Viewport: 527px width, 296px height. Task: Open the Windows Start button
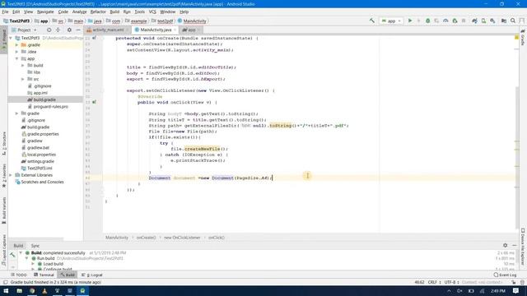6,290
